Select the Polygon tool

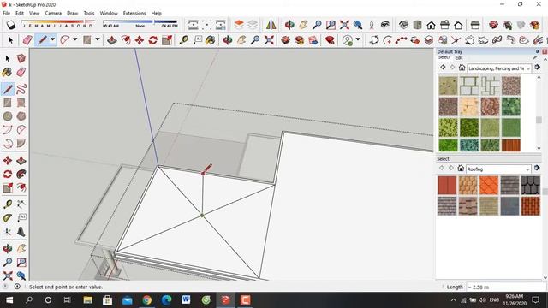(21, 116)
